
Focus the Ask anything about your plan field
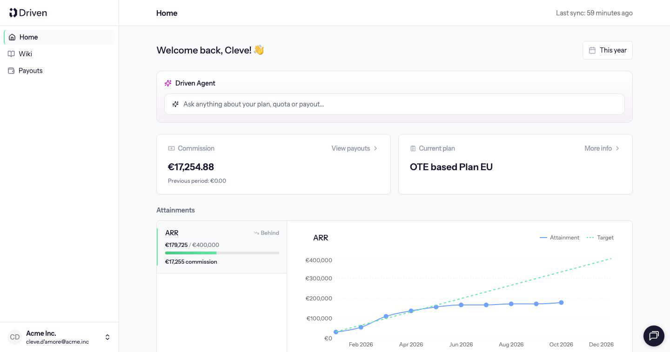(x=395, y=104)
